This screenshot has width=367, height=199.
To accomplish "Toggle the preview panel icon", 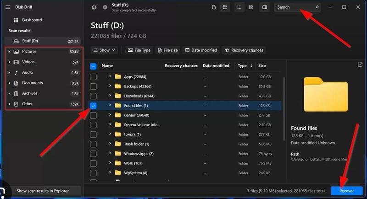I will click(265, 7).
